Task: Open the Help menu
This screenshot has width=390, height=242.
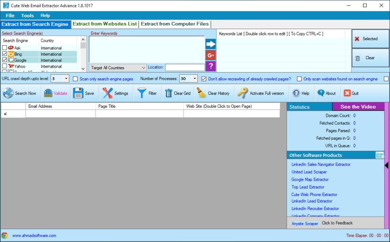Action: click(45, 15)
